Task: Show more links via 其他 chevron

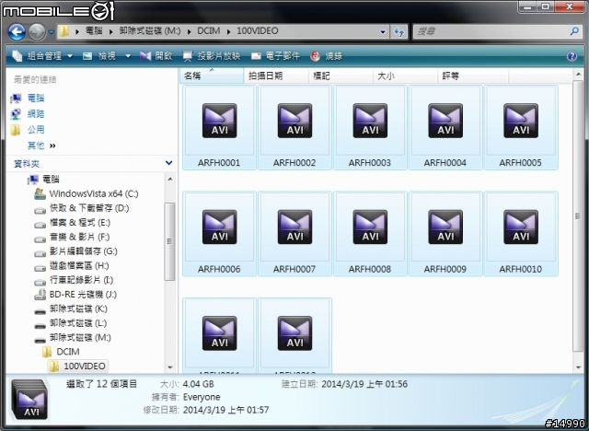Action: pyautogui.click(x=52, y=146)
